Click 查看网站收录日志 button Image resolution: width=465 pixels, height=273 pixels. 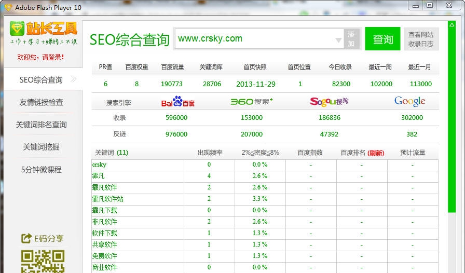[x=421, y=39]
